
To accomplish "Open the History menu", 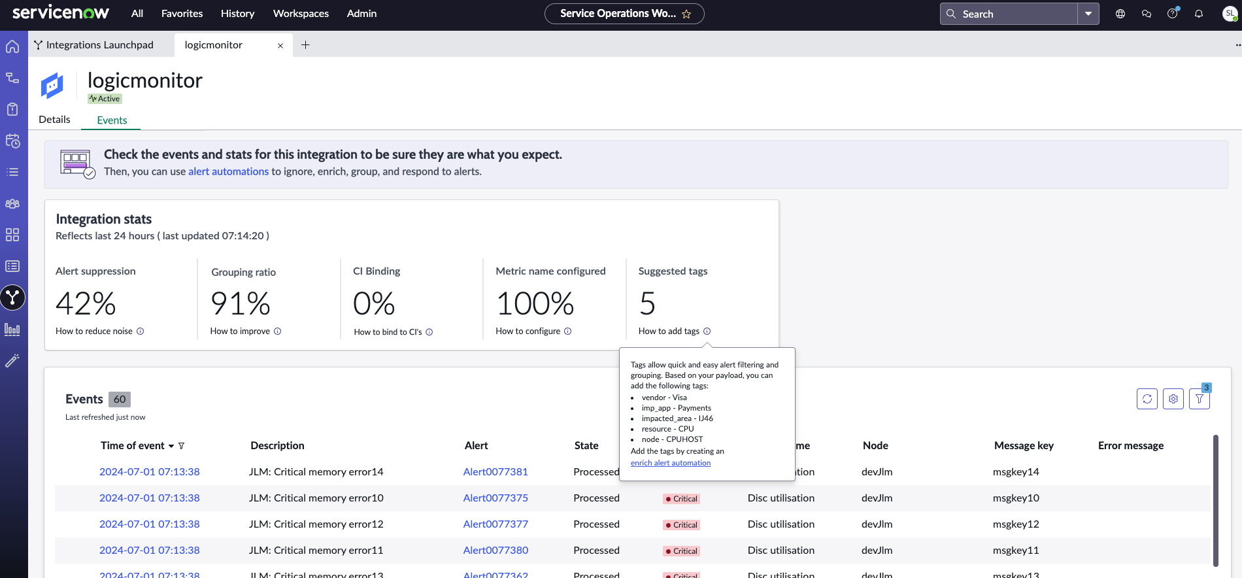I will (x=237, y=14).
